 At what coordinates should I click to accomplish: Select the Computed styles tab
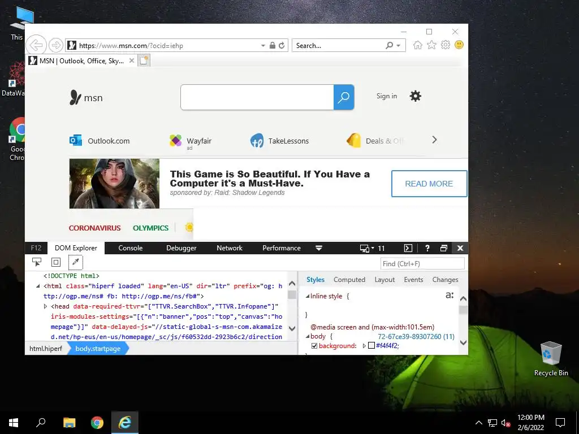(x=349, y=280)
